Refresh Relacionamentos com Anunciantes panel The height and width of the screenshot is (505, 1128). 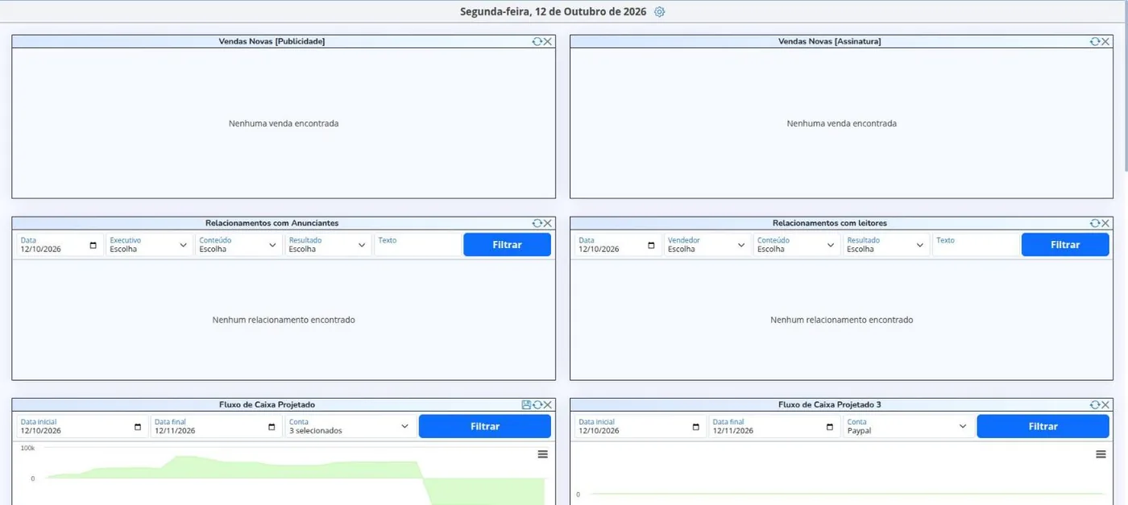(537, 223)
